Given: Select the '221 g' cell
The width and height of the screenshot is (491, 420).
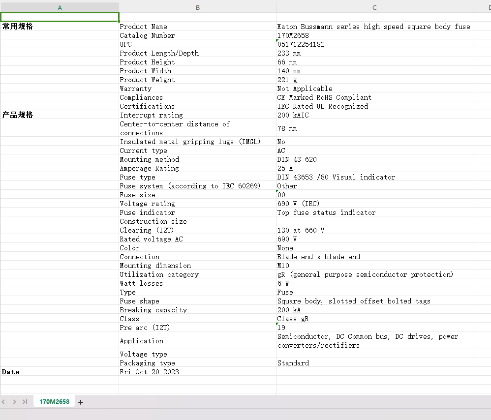Looking at the screenshot, I should [x=374, y=80].
